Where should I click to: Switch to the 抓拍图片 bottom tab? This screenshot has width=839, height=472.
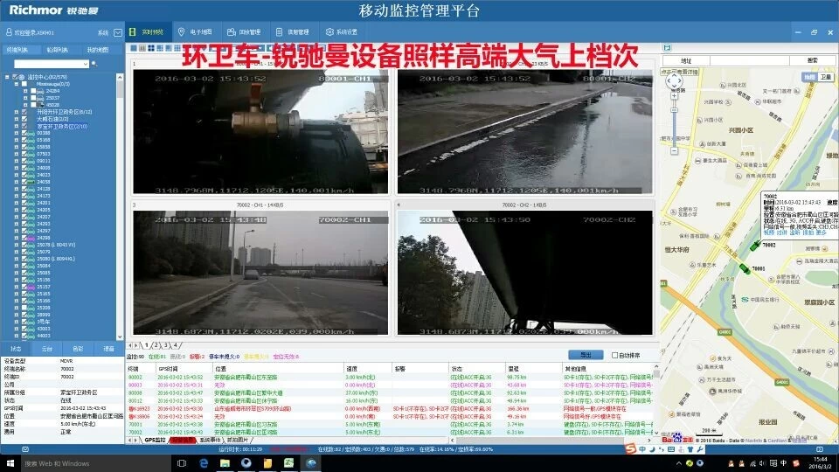click(238, 440)
